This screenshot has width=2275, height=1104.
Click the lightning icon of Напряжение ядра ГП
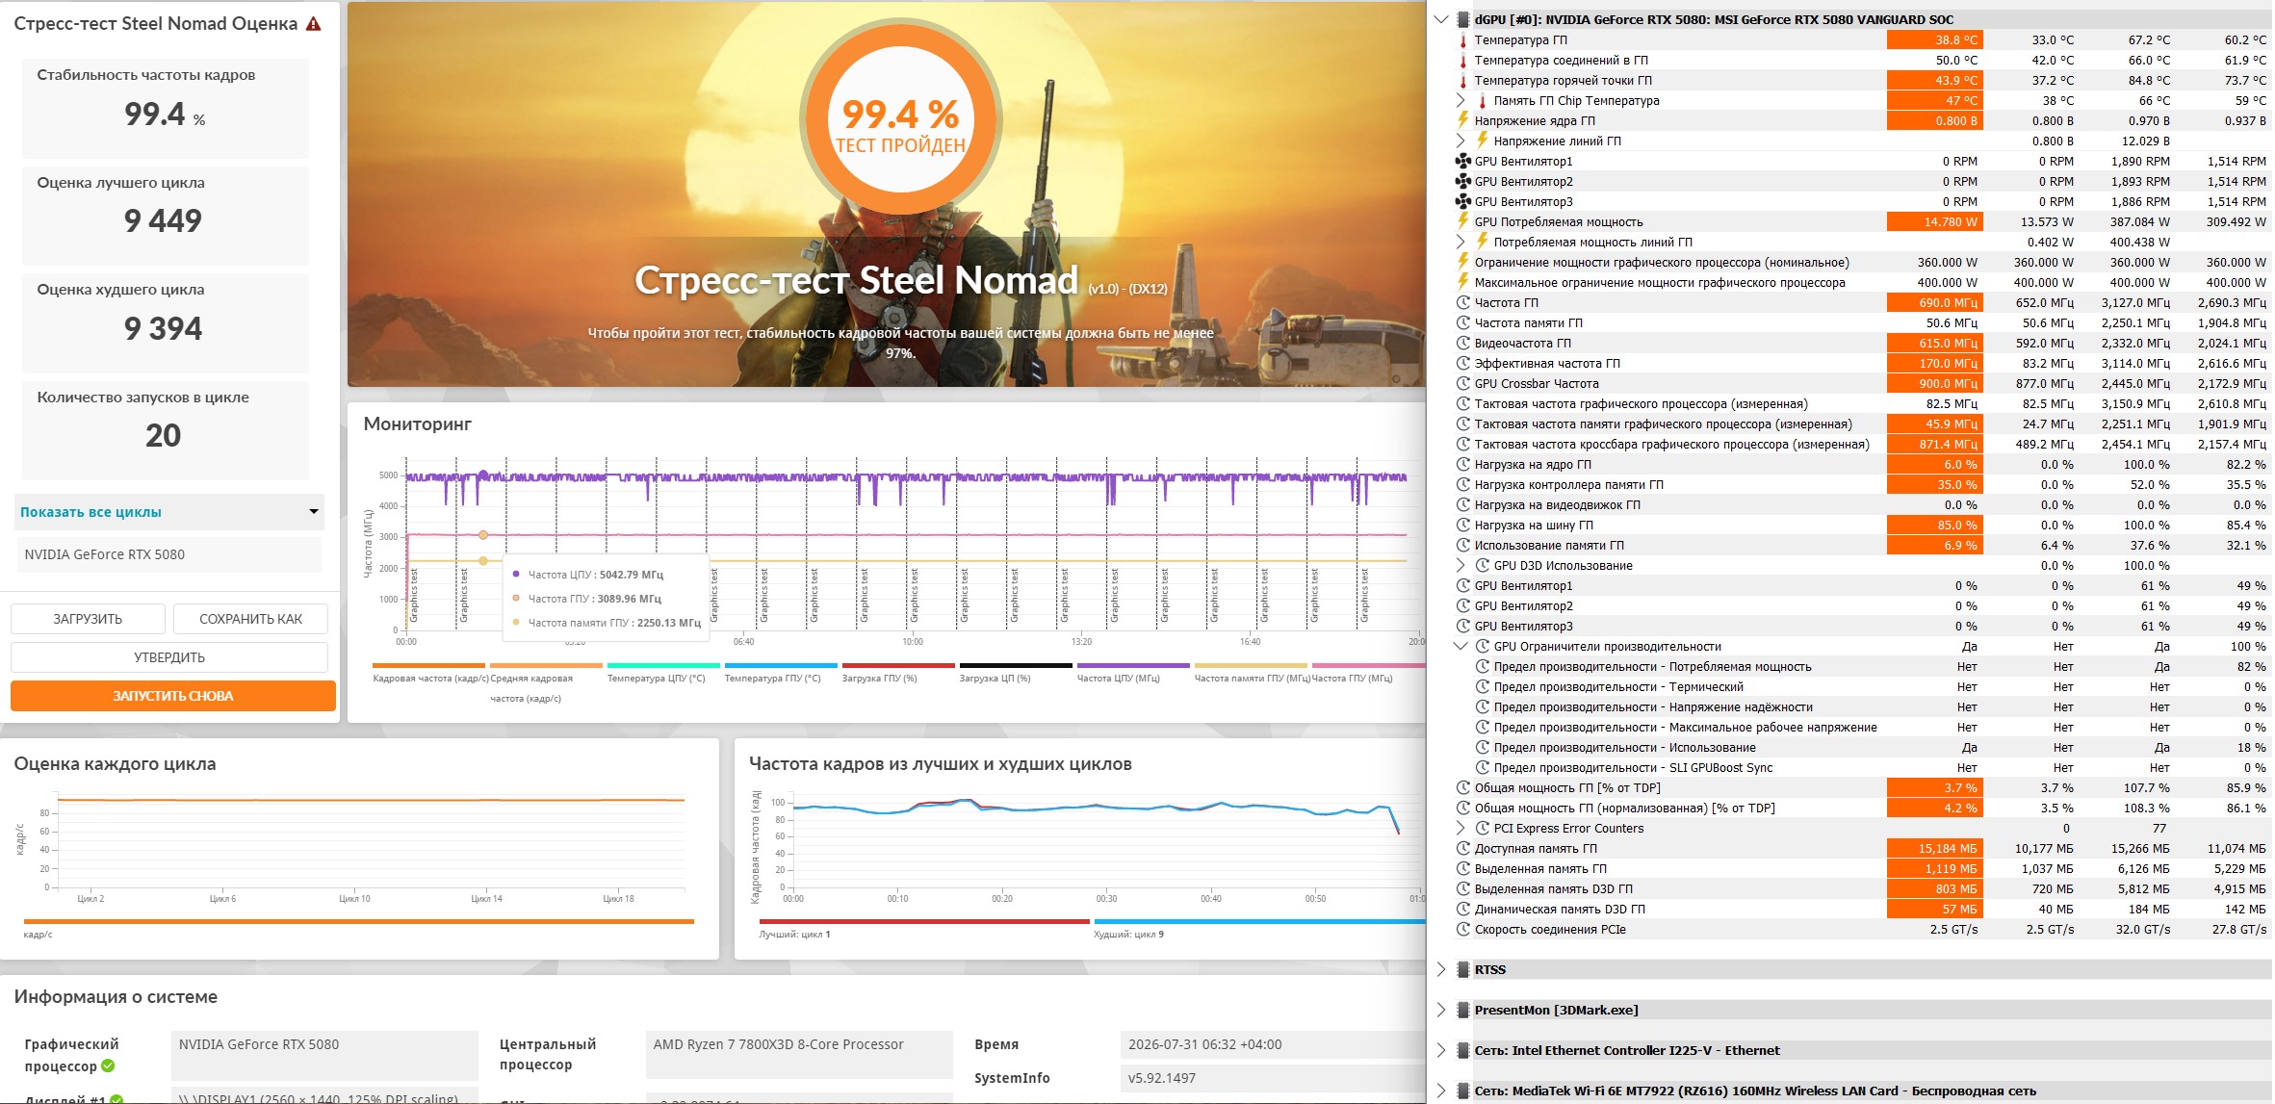(x=1462, y=120)
